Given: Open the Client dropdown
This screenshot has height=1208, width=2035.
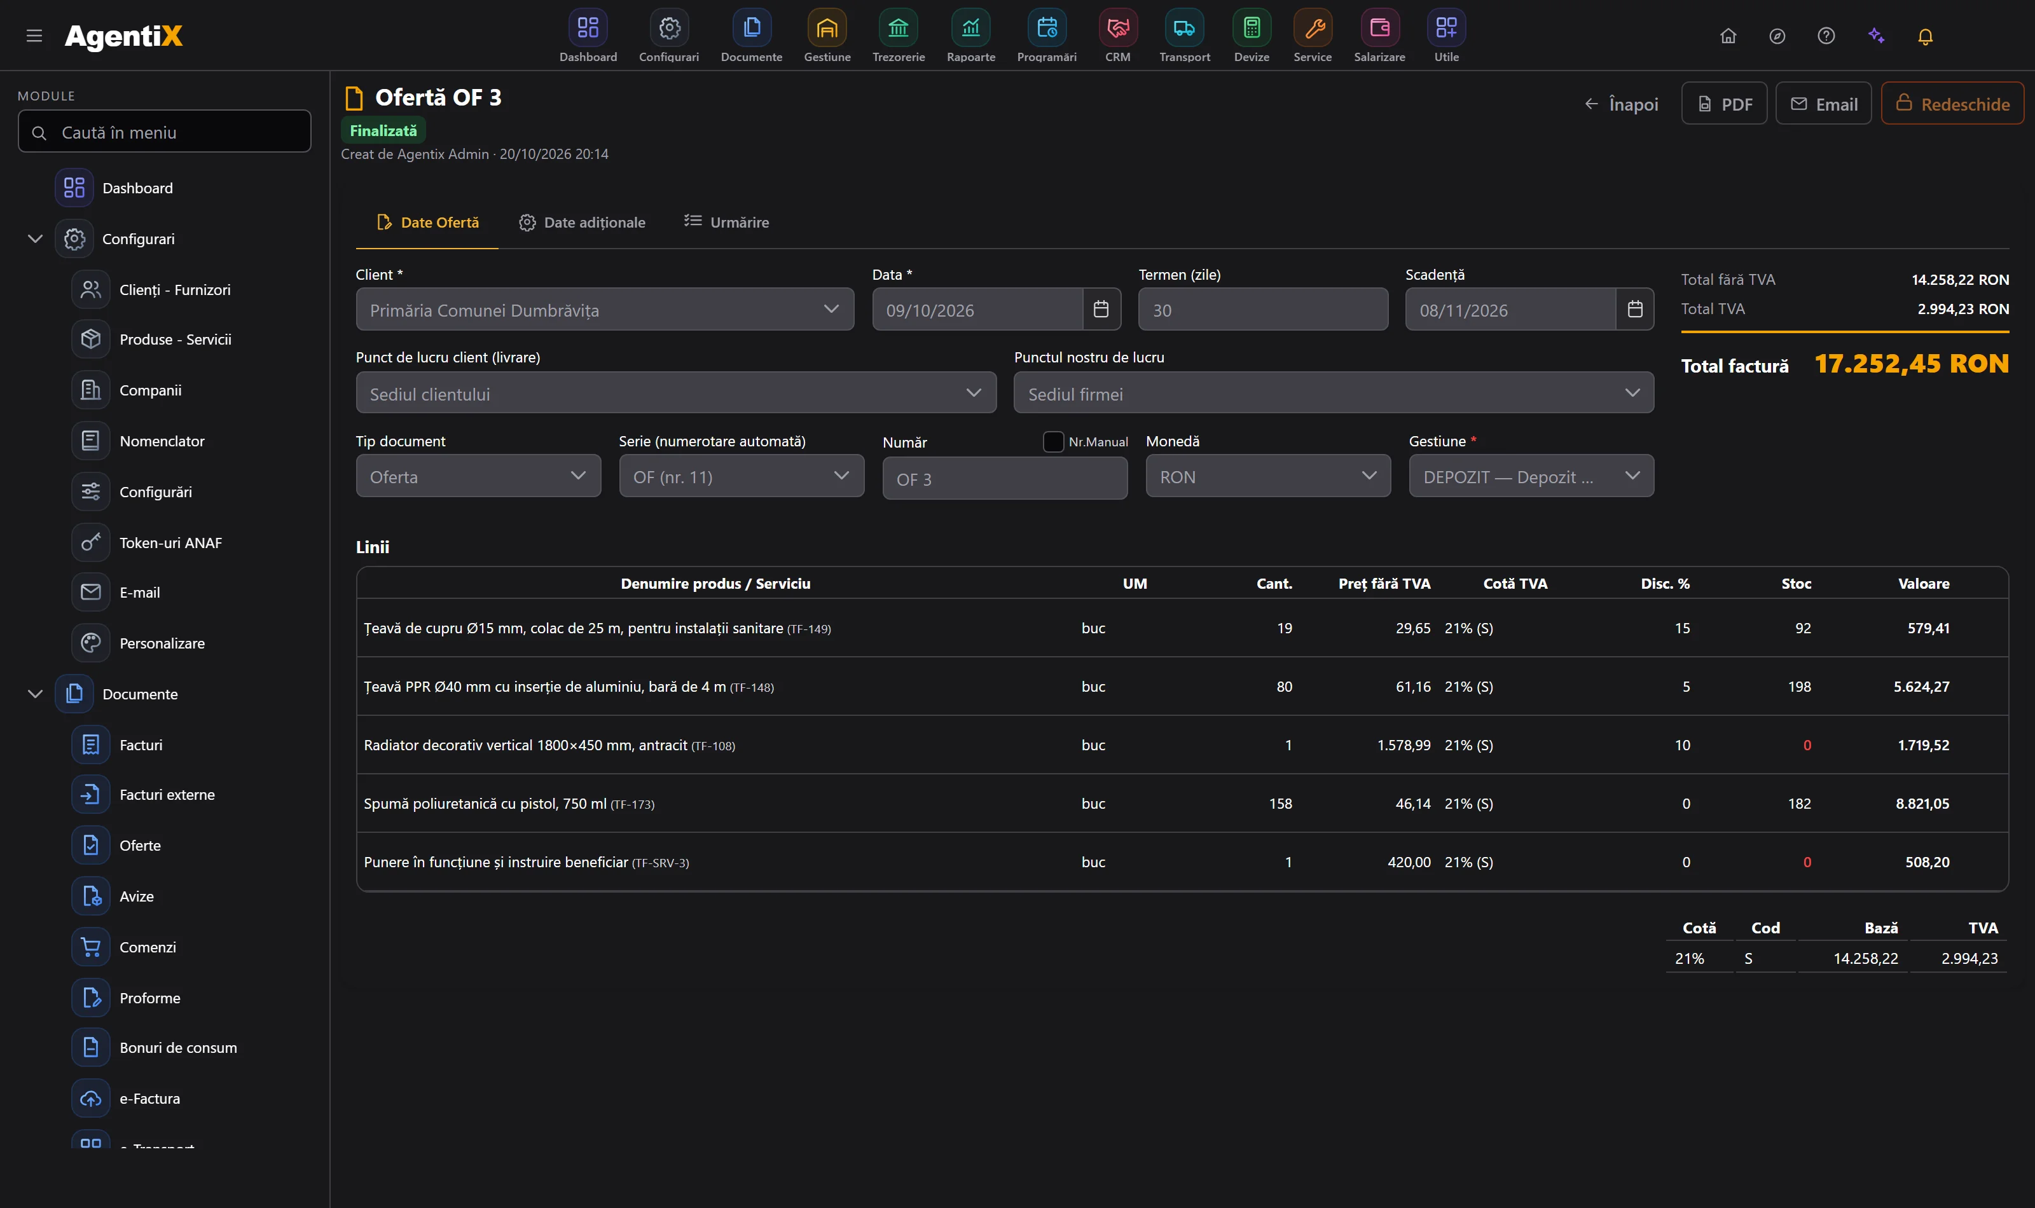Looking at the screenshot, I should point(605,310).
